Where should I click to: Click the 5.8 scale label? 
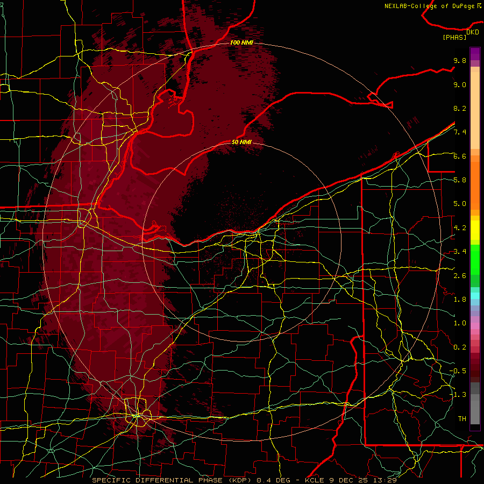[460, 180]
